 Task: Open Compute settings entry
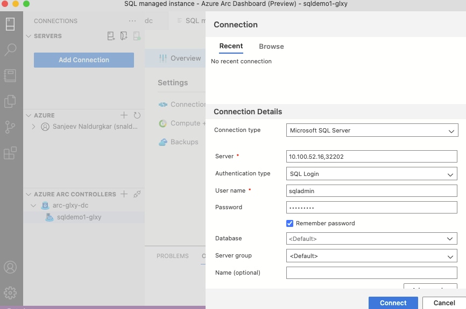[x=181, y=123]
